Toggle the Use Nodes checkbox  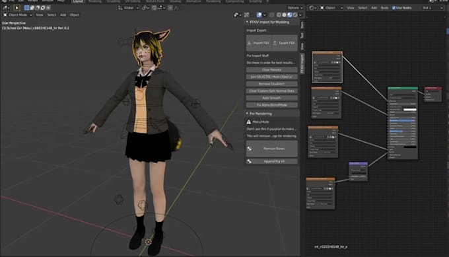pyautogui.click(x=394, y=8)
